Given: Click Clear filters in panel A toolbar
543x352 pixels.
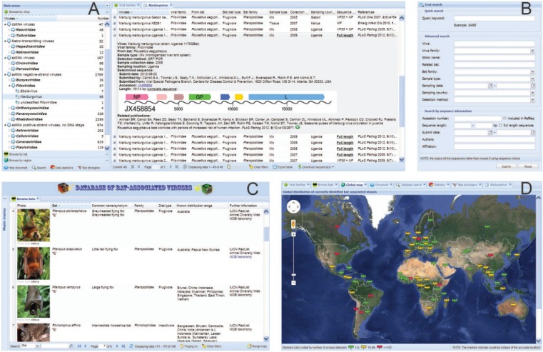Looking at the screenshot, I should coord(259,167).
